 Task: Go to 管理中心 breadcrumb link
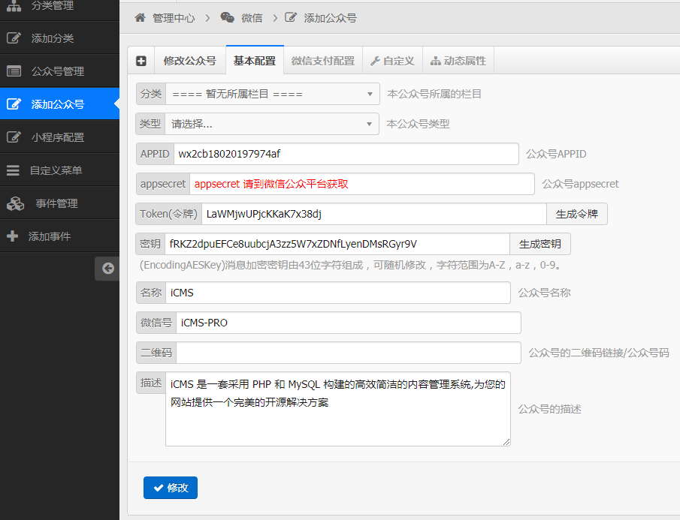pos(174,18)
